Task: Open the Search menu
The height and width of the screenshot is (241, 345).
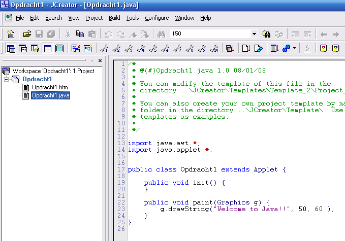Action: pyautogui.click(x=54, y=18)
